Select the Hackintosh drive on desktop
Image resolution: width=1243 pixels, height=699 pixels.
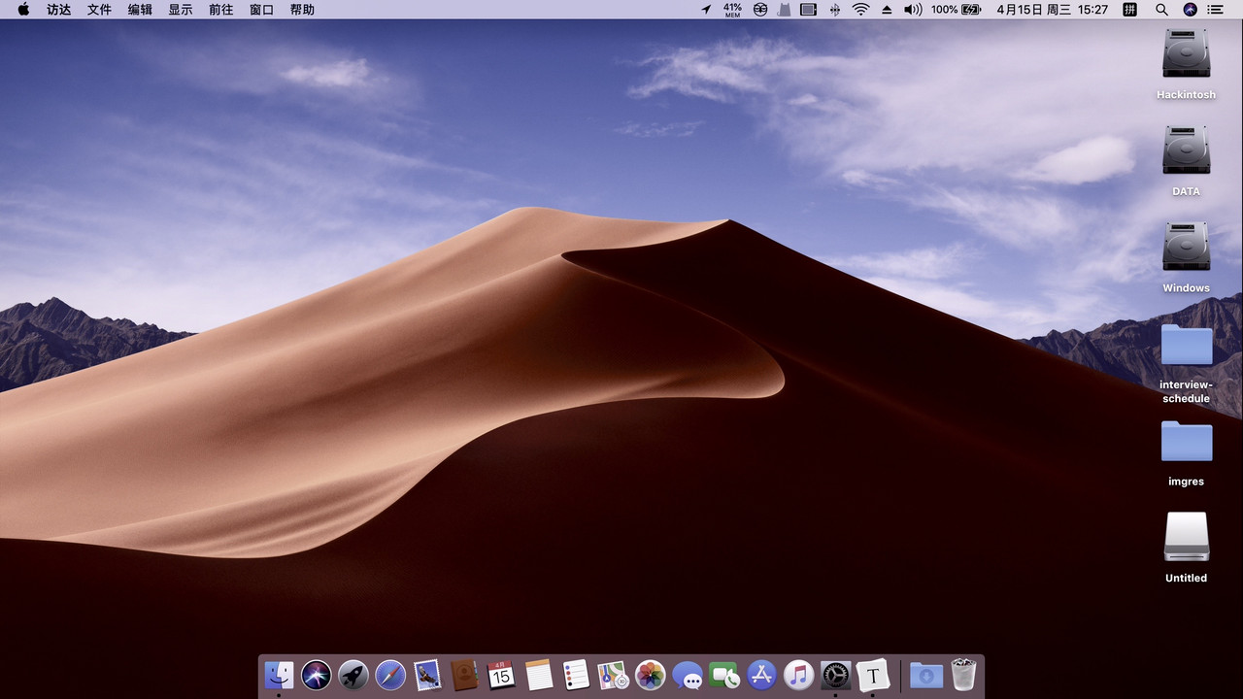(1186, 54)
